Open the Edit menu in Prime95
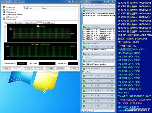Image resolution: width=152 pixels, height=113 pixels. click(x=88, y=5)
